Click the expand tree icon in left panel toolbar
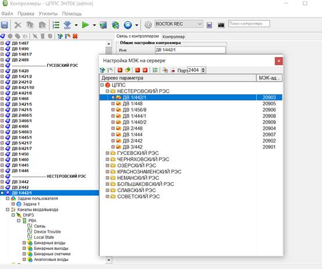Screen dimensions: 322x269 60,36
